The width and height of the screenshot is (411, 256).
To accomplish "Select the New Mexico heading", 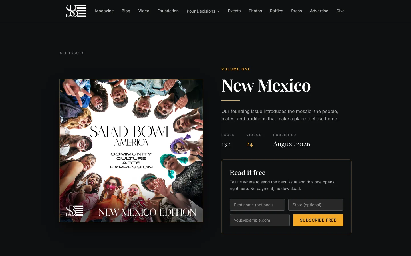I will [x=266, y=85].
